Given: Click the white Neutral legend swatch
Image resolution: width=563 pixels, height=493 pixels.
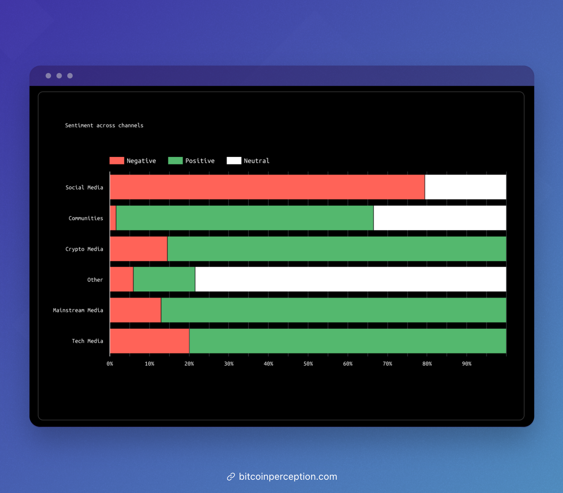Looking at the screenshot, I should coord(234,161).
